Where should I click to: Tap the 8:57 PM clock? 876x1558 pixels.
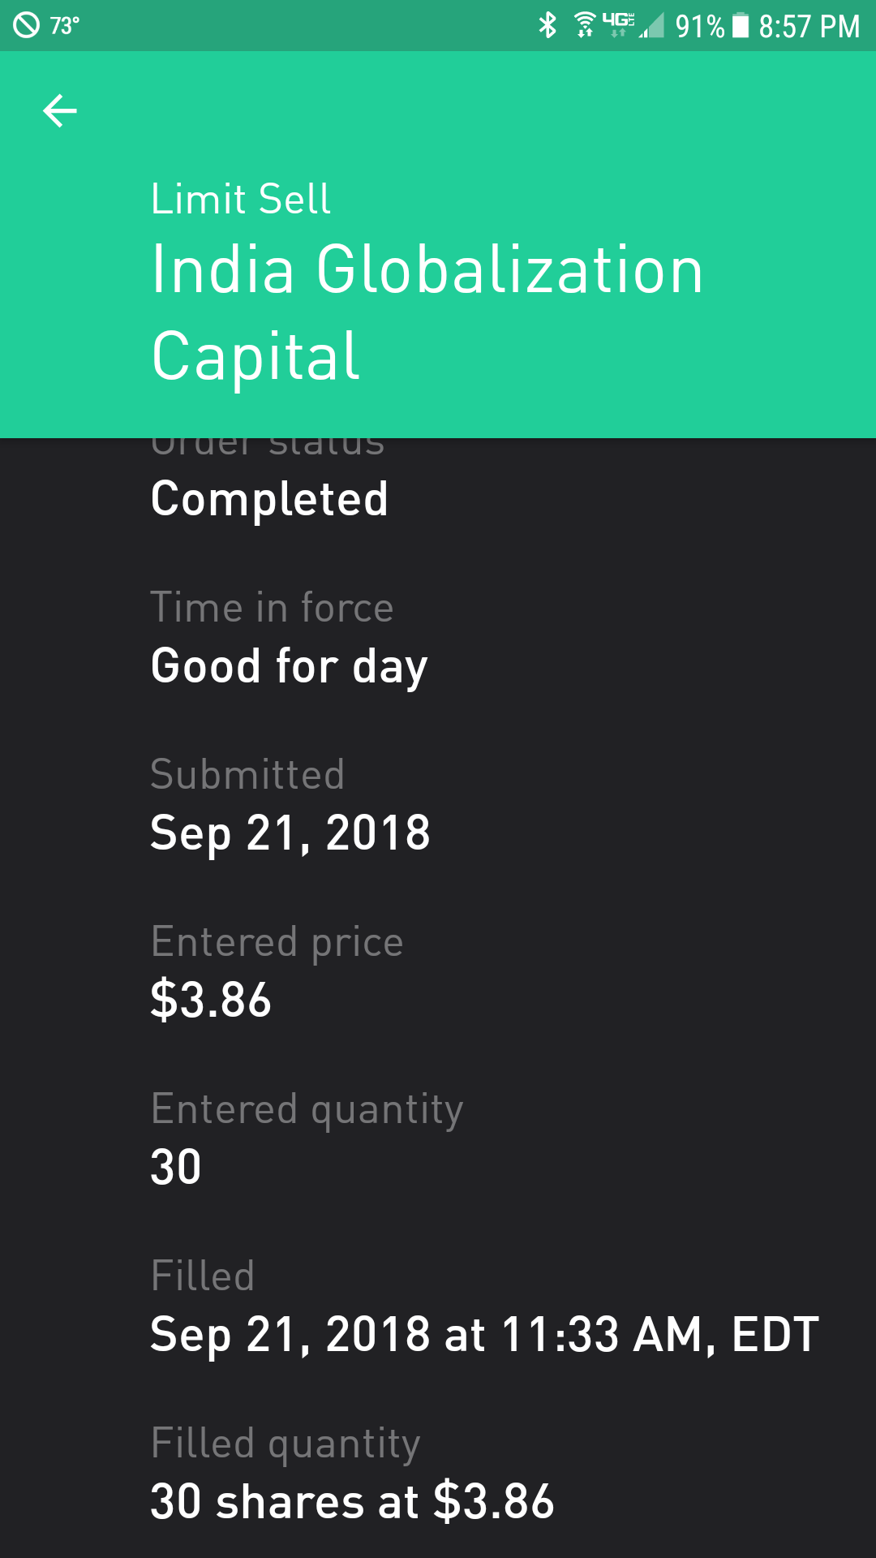[809, 26]
